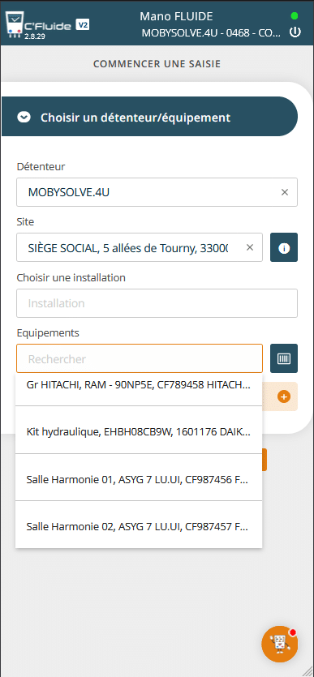Open the site info button
The height and width of the screenshot is (677, 314).
coord(284,247)
